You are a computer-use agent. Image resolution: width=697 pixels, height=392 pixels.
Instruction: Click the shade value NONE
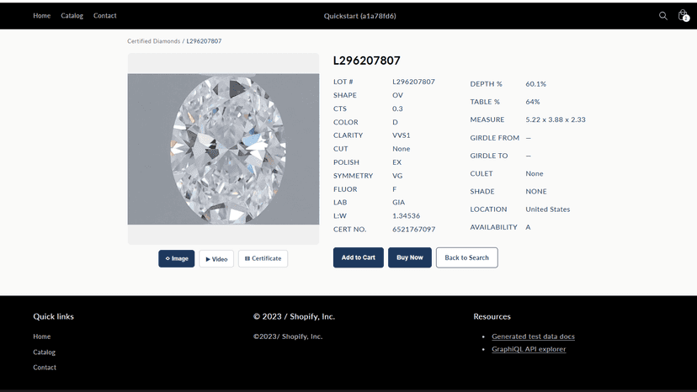pyautogui.click(x=536, y=192)
